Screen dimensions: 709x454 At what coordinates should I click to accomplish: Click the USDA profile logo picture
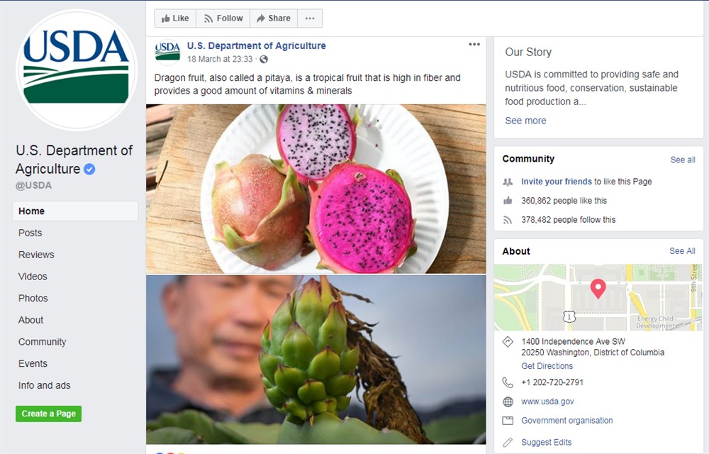point(77,70)
